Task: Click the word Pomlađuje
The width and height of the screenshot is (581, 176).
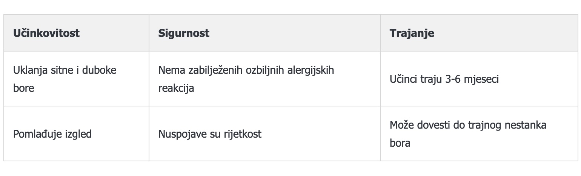Action: click(40, 134)
